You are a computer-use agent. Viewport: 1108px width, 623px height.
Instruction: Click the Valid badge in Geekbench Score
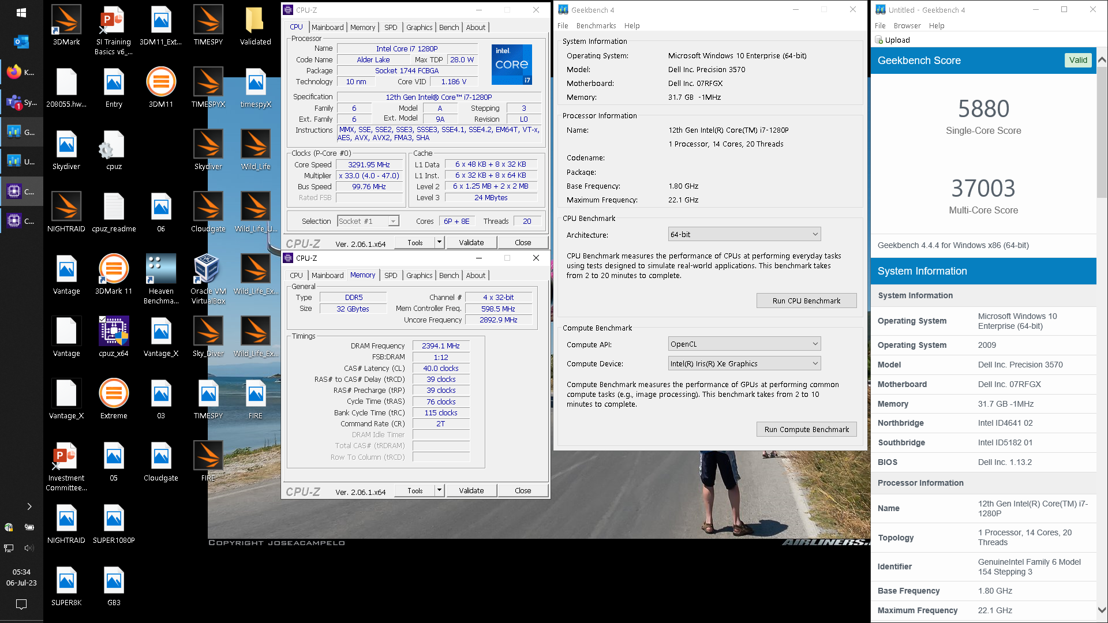(x=1078, y=60)
